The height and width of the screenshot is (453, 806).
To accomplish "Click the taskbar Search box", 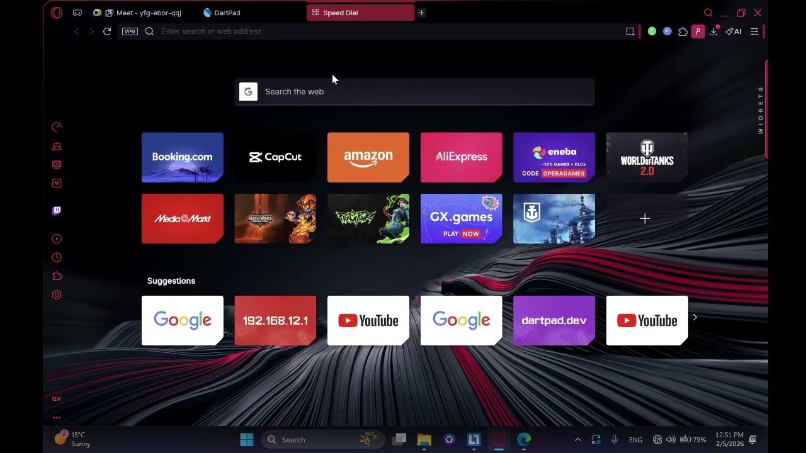I will [324, 440].
